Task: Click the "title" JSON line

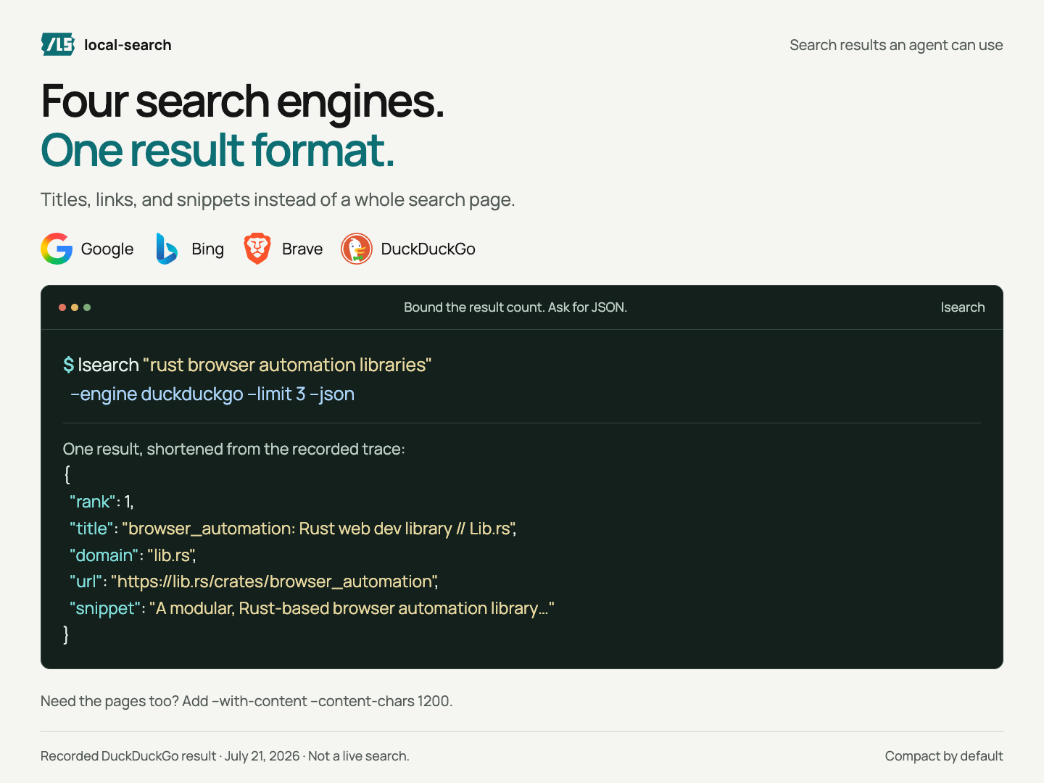Action: coord(293,529)
